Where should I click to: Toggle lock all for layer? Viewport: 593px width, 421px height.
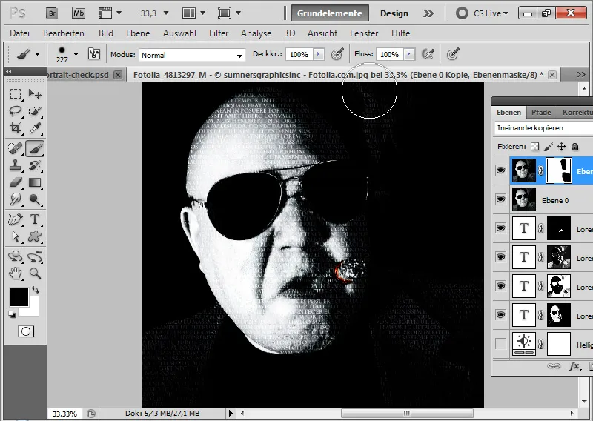point(575,146)
